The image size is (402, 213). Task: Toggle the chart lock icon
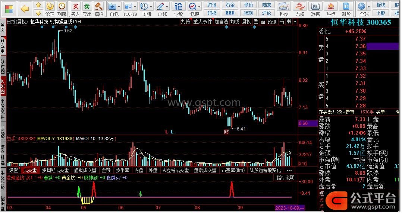pos(282,22)
